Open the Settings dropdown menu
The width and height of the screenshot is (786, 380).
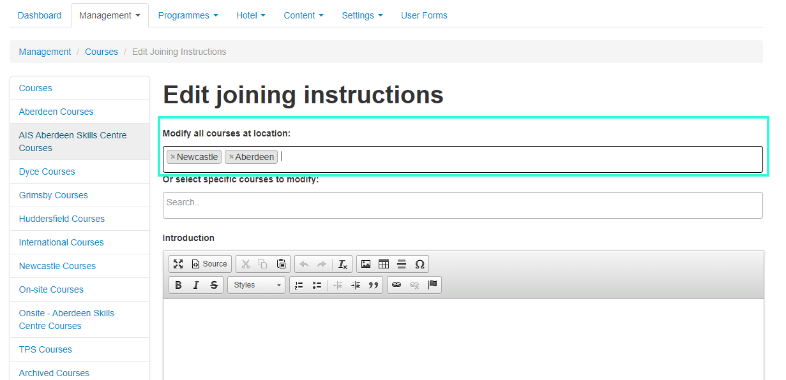(x=362, y=15)
